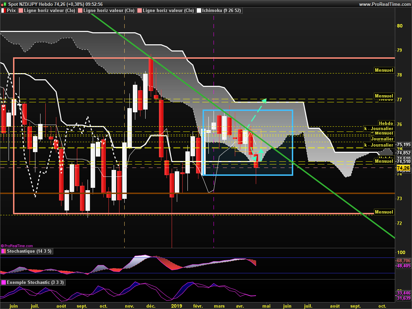Select the Mensuel label near level 78
This screenshot has height=309, width=412.
pos(384,70)
